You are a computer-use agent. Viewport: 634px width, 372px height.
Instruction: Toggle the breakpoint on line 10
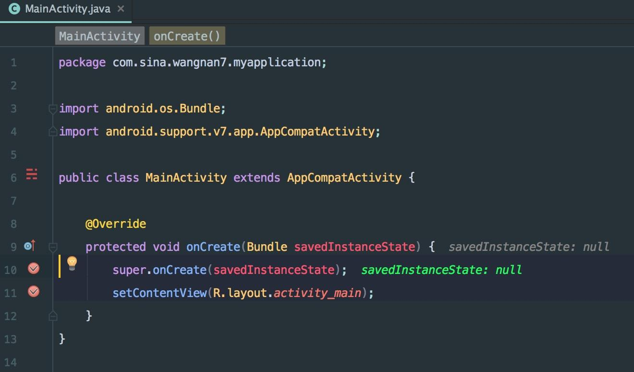click(34, 269)
